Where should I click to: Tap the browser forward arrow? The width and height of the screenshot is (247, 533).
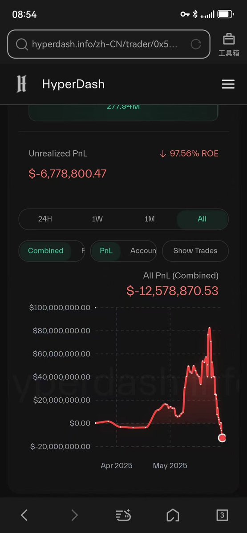tap(74, 515)
